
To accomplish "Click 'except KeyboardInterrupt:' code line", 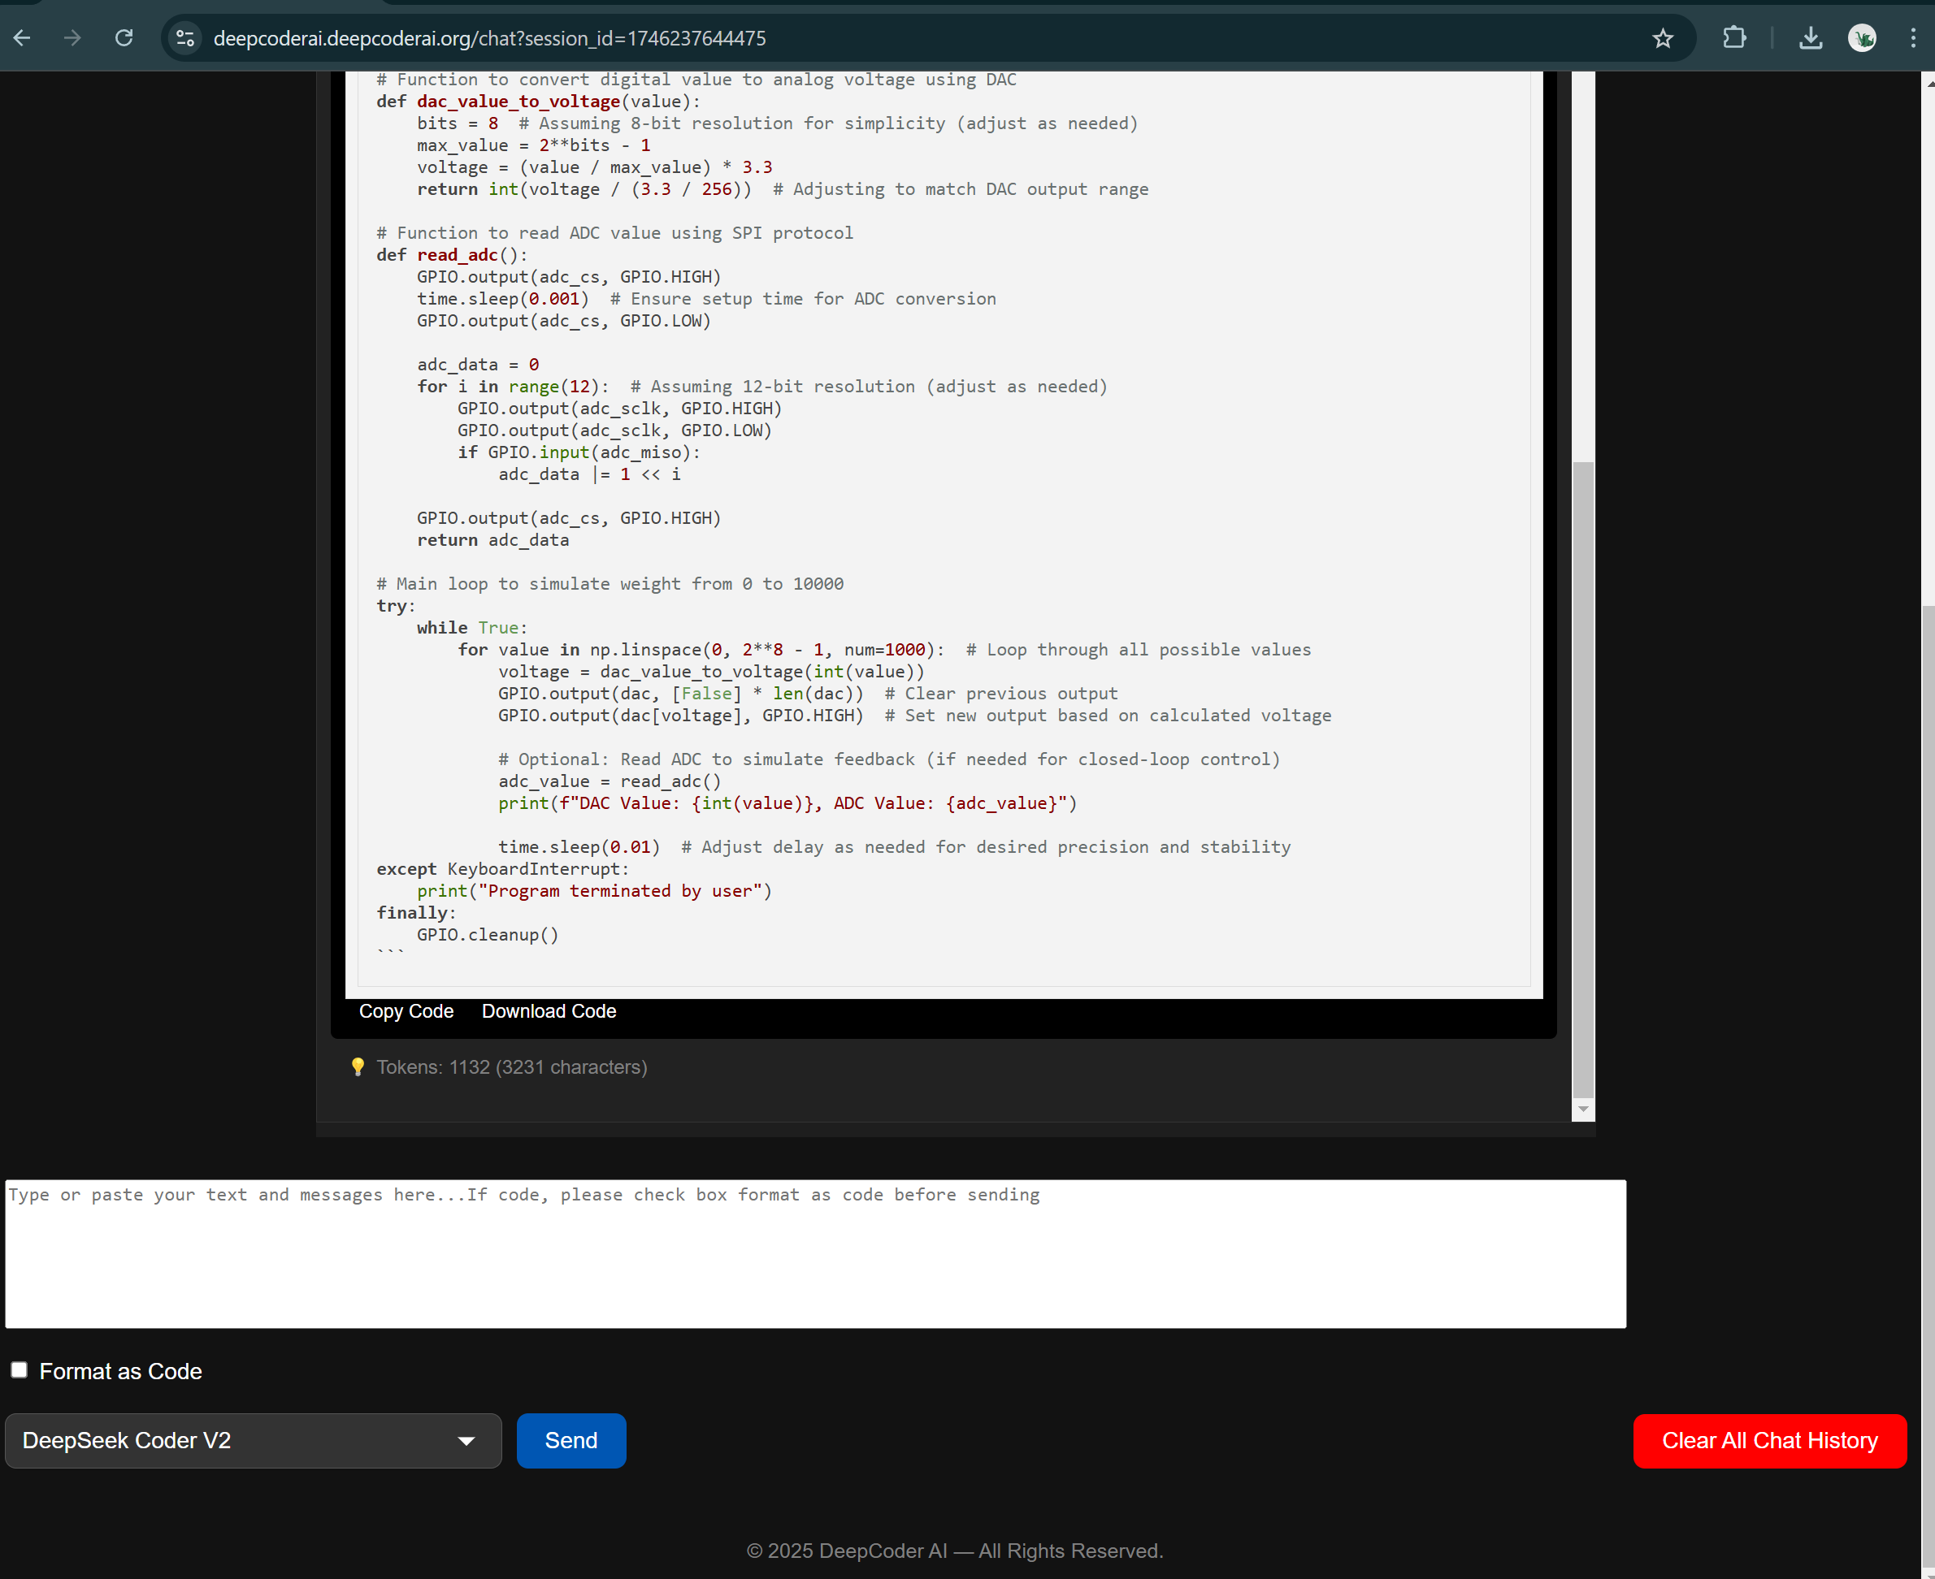I will (x=502, y=870).
